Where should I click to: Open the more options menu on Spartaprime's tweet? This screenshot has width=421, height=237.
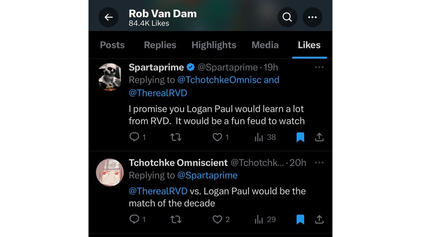[319, 67]
